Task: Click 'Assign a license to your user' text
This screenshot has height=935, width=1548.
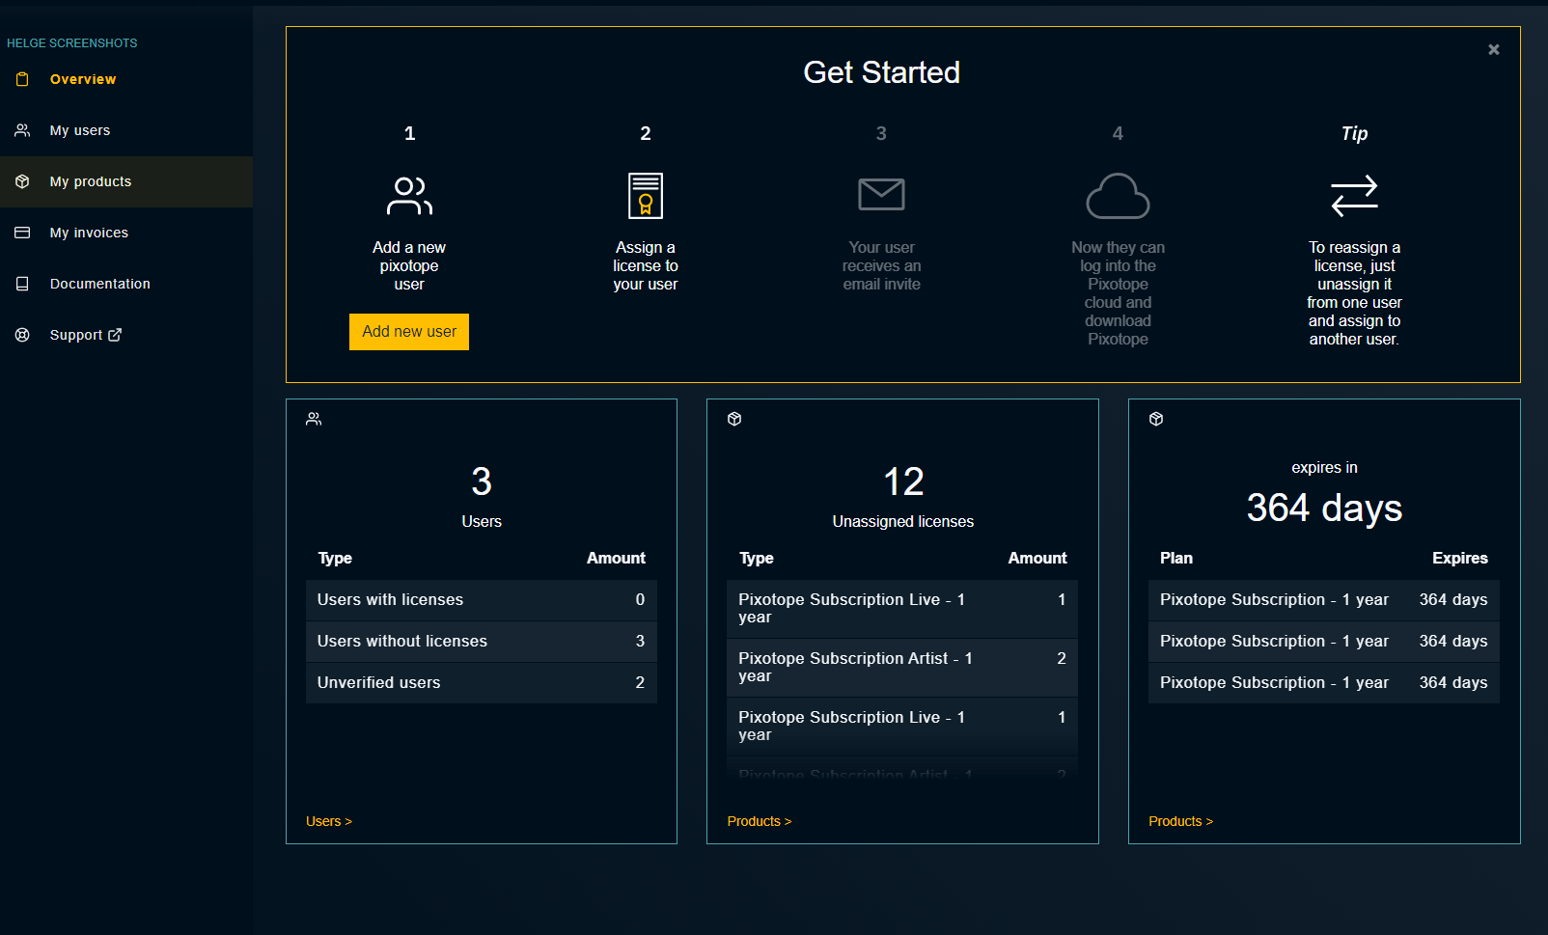Action: (646, 266)
